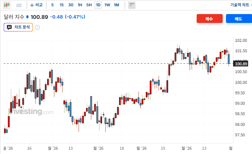Click the 100.00 price axis label
This screenshot has width=252, height=154.
point(241,83)
